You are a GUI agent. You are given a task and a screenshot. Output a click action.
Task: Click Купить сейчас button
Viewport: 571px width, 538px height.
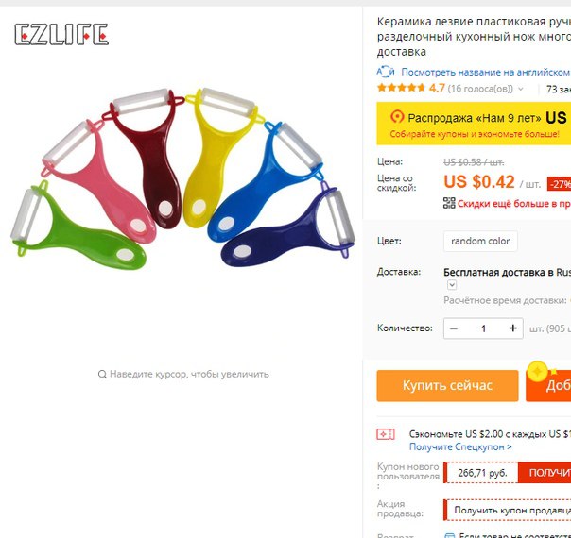coord(447,386)
